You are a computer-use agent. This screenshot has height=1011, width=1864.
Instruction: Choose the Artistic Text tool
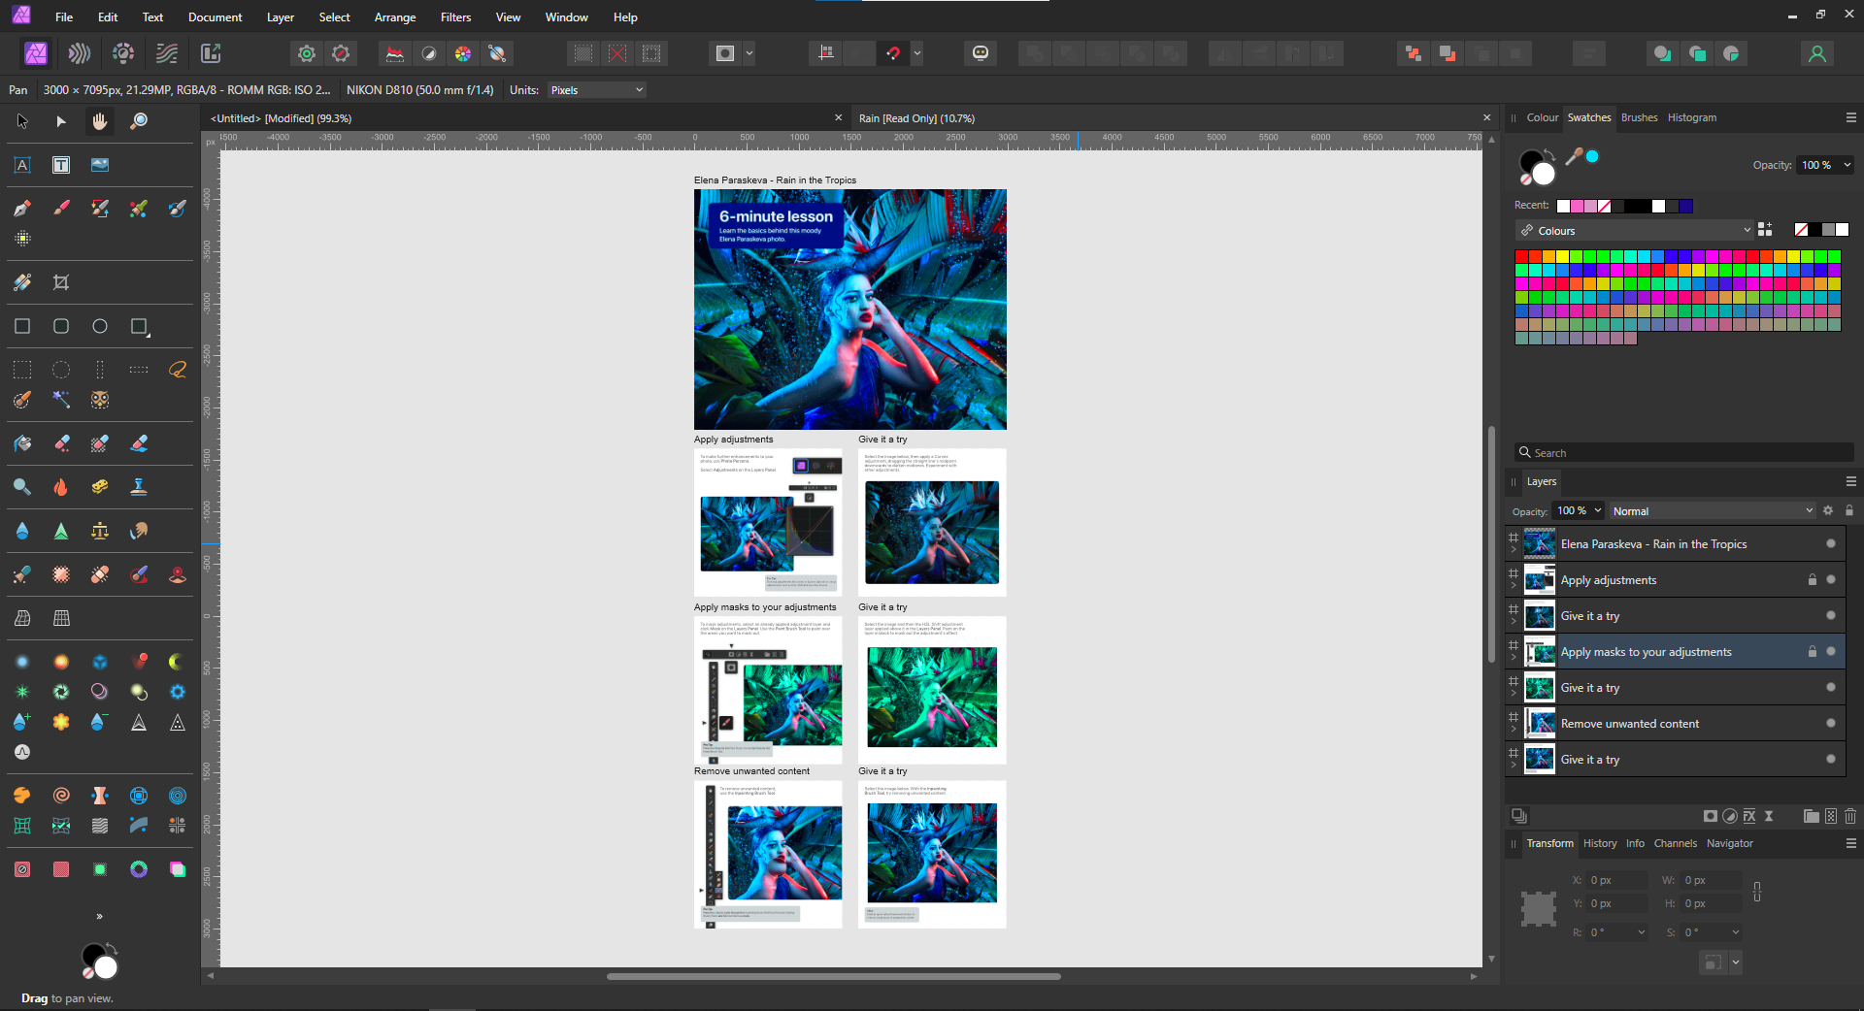click(22, 165)
